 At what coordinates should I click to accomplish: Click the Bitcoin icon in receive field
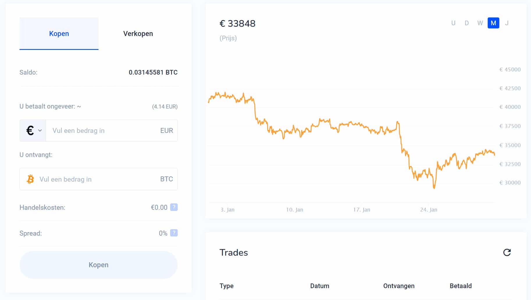(x=30, y=179)
